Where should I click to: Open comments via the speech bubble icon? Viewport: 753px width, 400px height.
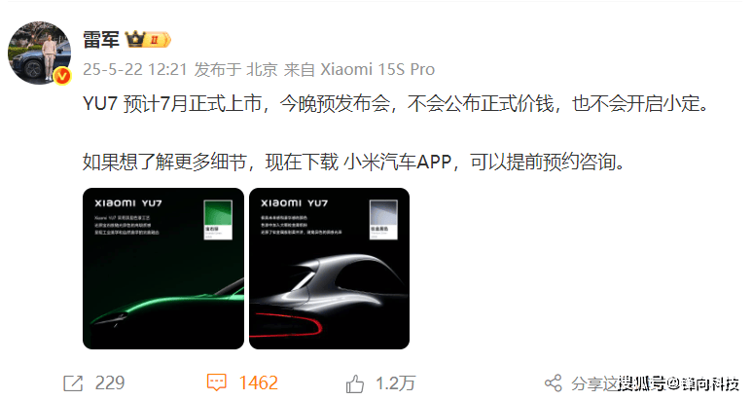217,382
